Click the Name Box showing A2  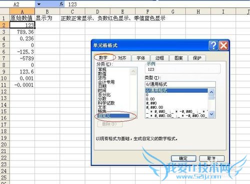[17, 4]
